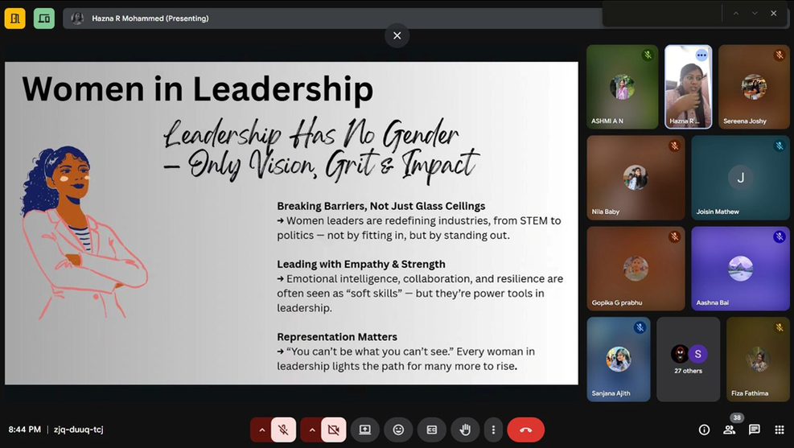Click the present screen icon

[365, 430]
